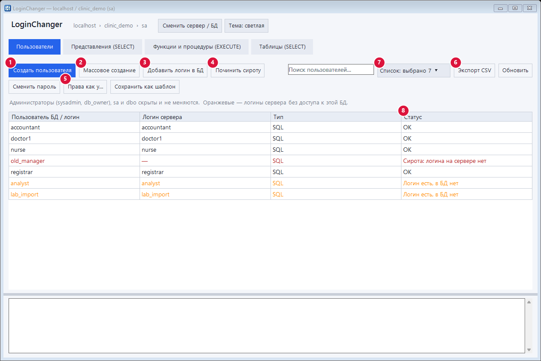Export the list with Экспорт CSV
The width and height of the screenshot is (541, 361).
pyautogui.click(x=474, y=70)
